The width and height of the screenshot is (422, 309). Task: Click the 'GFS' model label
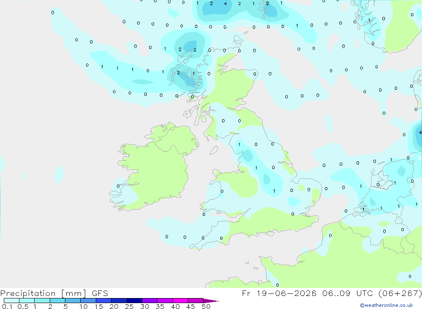tap(100, 293)
